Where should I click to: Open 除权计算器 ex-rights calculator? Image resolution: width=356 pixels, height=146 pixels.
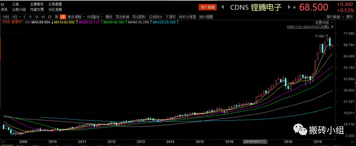pos(188,17)
